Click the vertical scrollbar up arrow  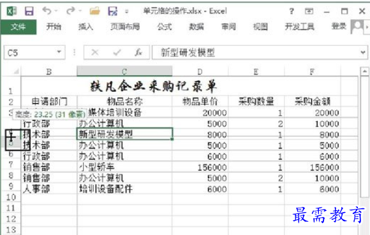pos(364,71)
